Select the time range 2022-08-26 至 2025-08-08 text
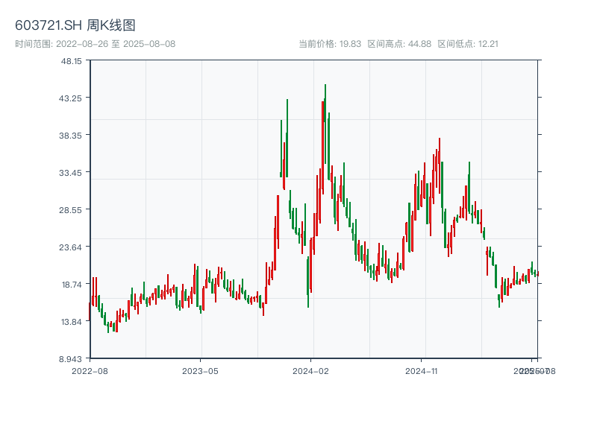Viewport: 597px width, 447px height. pyautogui.click(x=96, y=44)
